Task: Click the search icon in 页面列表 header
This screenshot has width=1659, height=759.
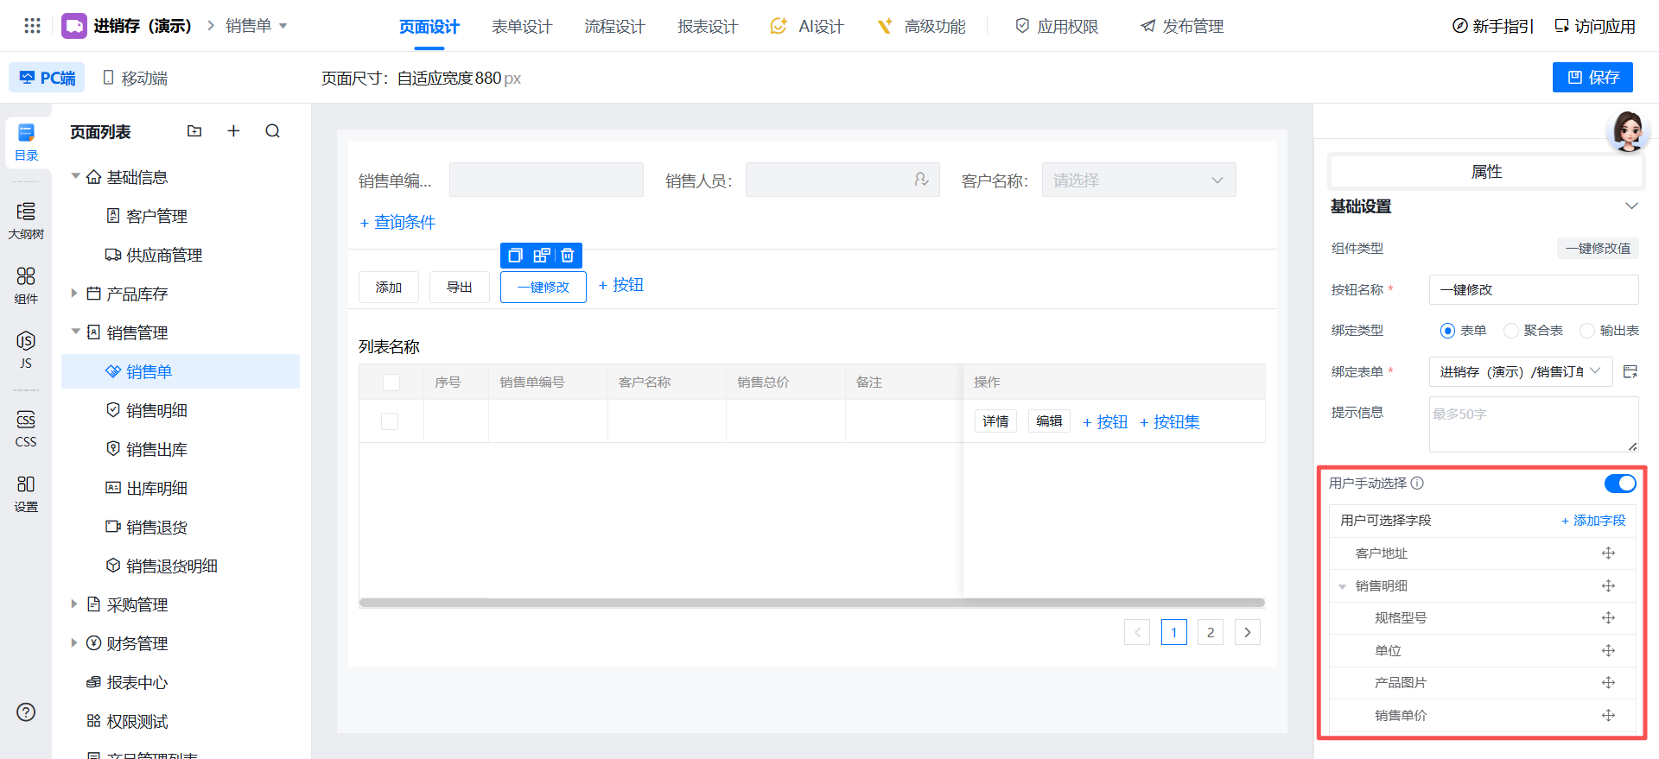Action: [x=273, y=131]
